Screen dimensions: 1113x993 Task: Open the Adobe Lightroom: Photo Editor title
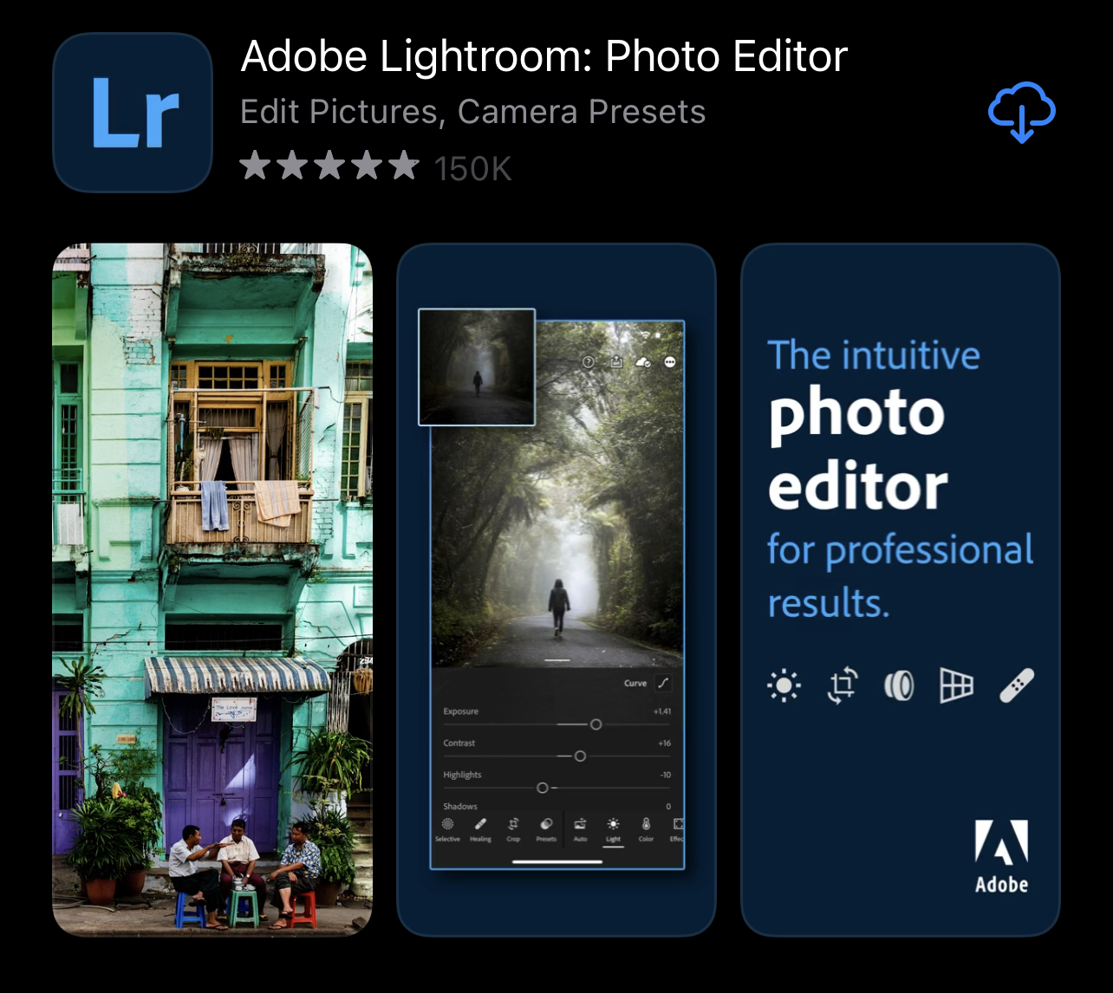543,57
